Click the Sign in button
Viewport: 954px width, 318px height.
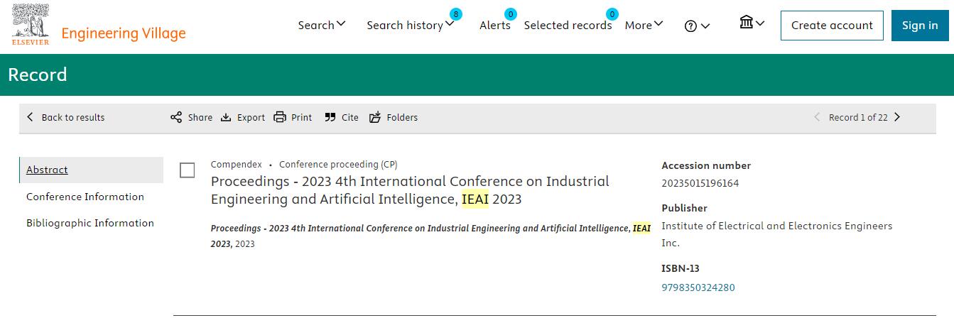920,26
